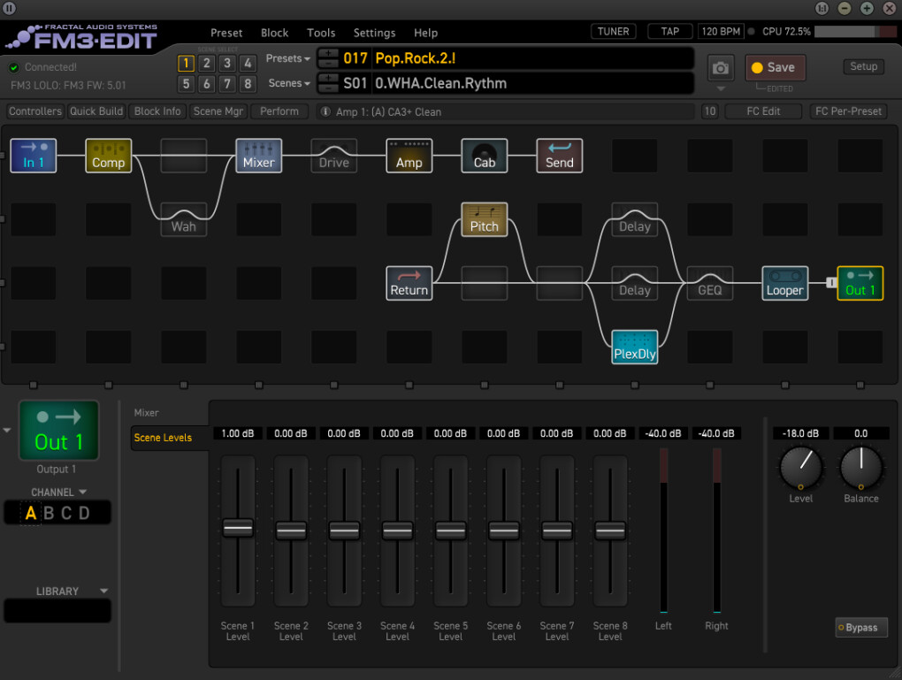Select scene 3 button
This screenshot has width=902, height=680.
(x=227, y=64)
